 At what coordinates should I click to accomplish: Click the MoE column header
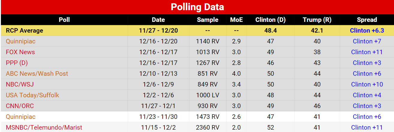[x=236, y=20]
